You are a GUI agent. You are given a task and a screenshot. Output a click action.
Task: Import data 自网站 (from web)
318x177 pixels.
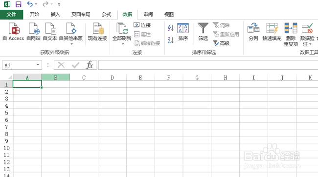(33, 32)
